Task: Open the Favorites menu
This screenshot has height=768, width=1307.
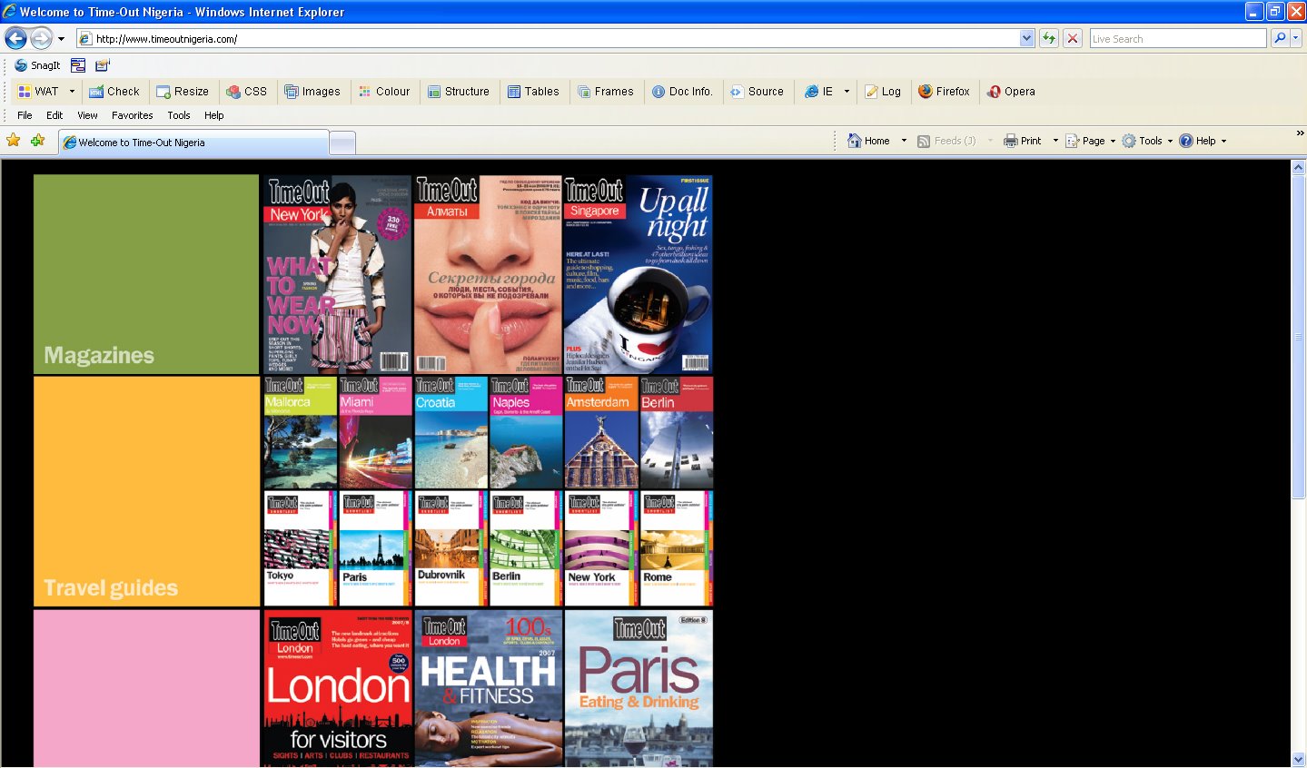Action: tap(133, 115)
